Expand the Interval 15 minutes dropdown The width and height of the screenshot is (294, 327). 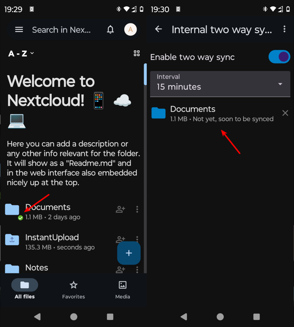220,84
